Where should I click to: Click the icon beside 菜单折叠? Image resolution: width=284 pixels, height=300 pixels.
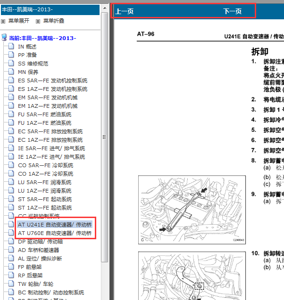pyautogui.click(x=38, y=21)
